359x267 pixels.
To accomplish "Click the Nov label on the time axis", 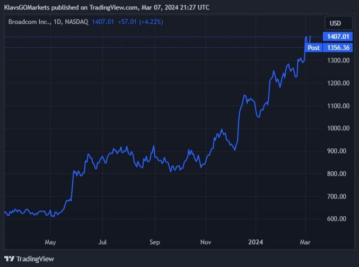I will pos(206,242).
